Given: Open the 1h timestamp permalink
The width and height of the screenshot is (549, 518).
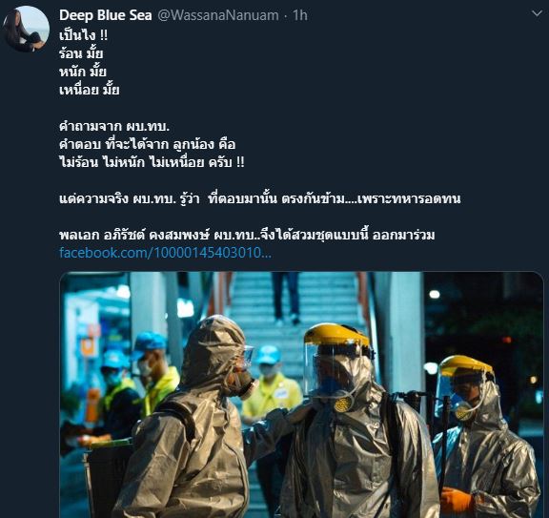Looking at the screenshot, I should (300, 15).
